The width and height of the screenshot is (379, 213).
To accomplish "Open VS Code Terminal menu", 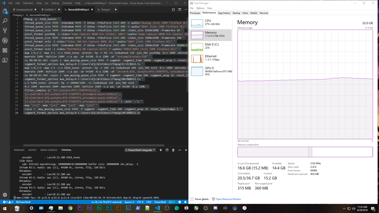I will [x=67, y=3].
